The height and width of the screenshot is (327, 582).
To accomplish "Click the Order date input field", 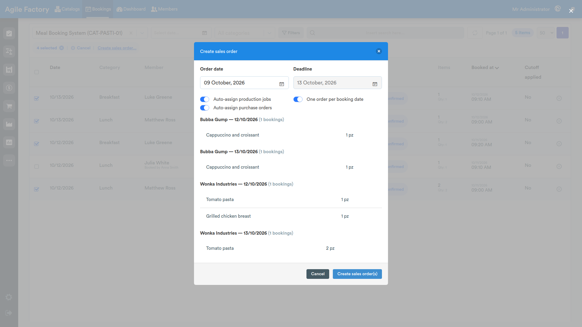I will coord(244,83).
